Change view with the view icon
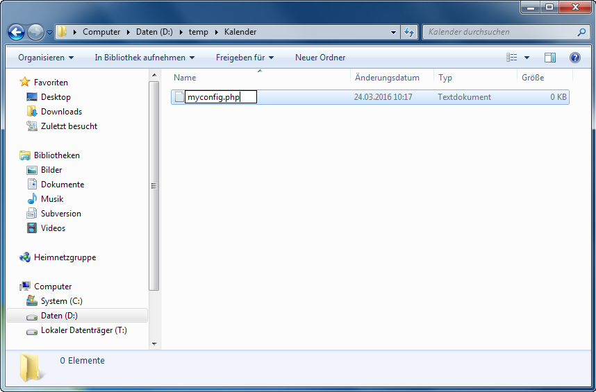 [x=512, y=58]
